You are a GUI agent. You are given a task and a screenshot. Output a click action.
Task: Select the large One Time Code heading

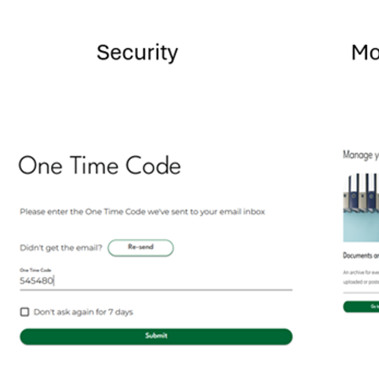pos(99,165)
